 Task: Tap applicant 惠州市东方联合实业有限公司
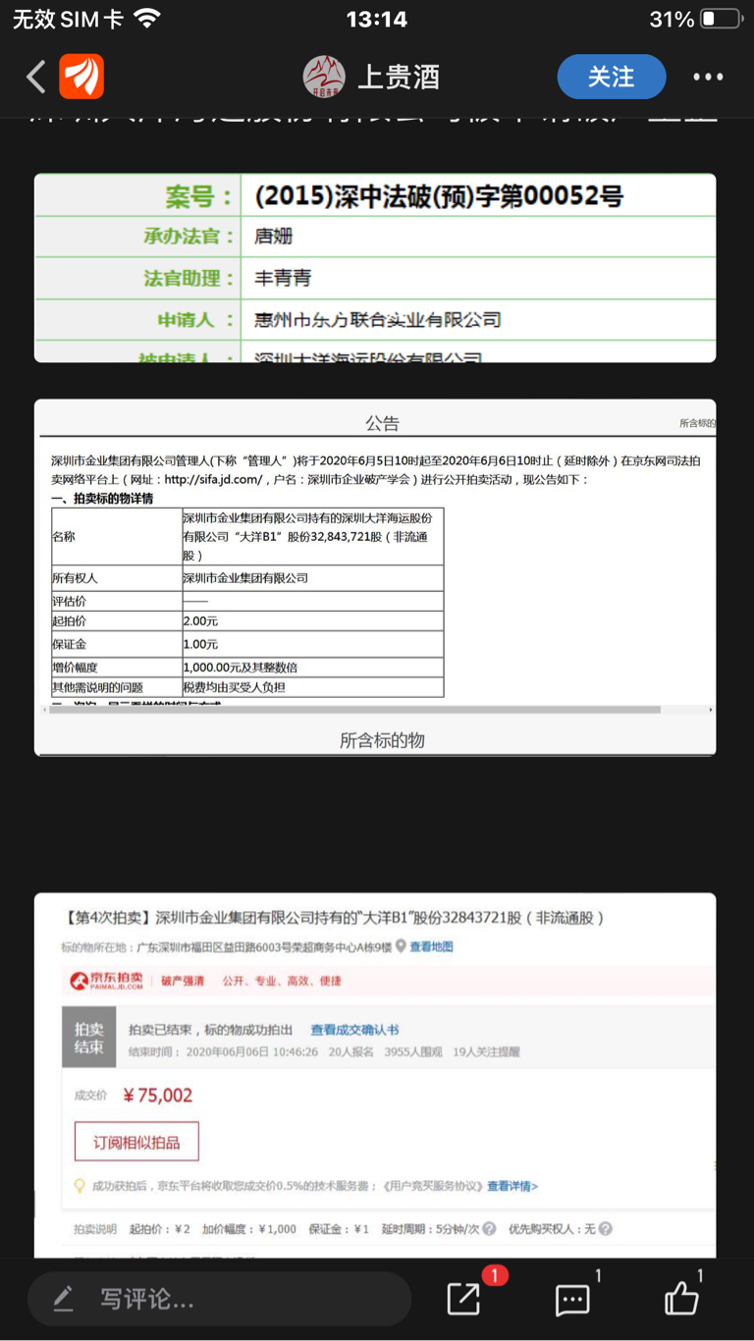(378, 319)
